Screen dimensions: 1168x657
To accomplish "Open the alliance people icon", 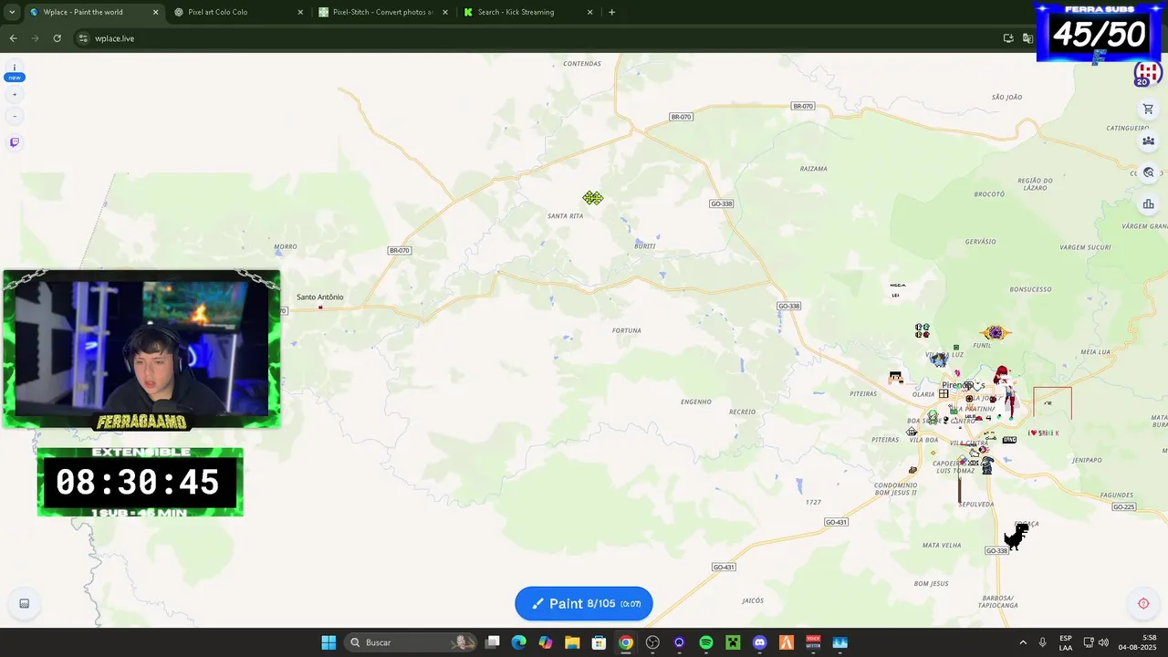I will coord(1148,141).
